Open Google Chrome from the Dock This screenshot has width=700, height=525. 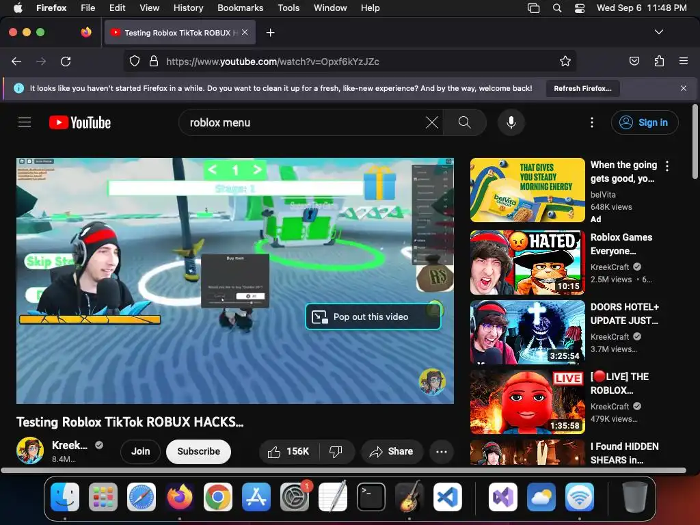pyautogui.click(x=218, y=497)
